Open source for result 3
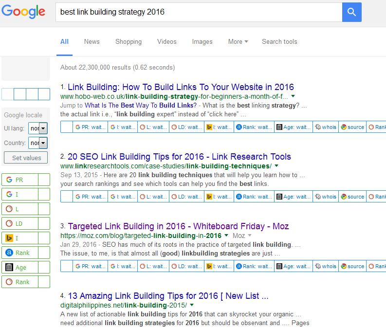The image size is (386, 329). tap(352, 266)
